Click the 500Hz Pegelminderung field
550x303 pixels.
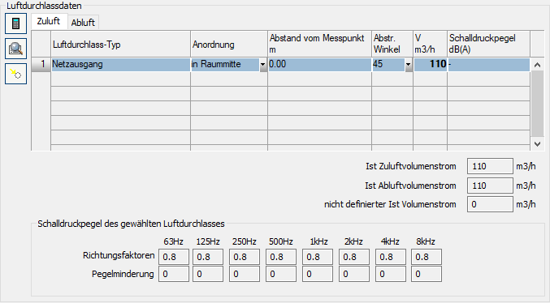click(281, 274)
